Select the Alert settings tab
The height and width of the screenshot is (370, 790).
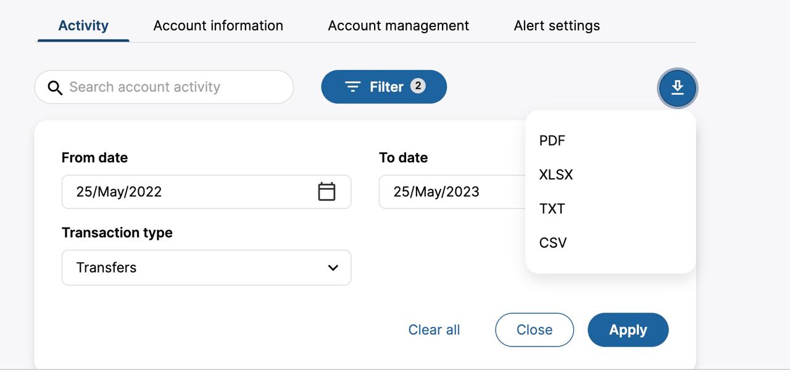click(x=557, y=26)
